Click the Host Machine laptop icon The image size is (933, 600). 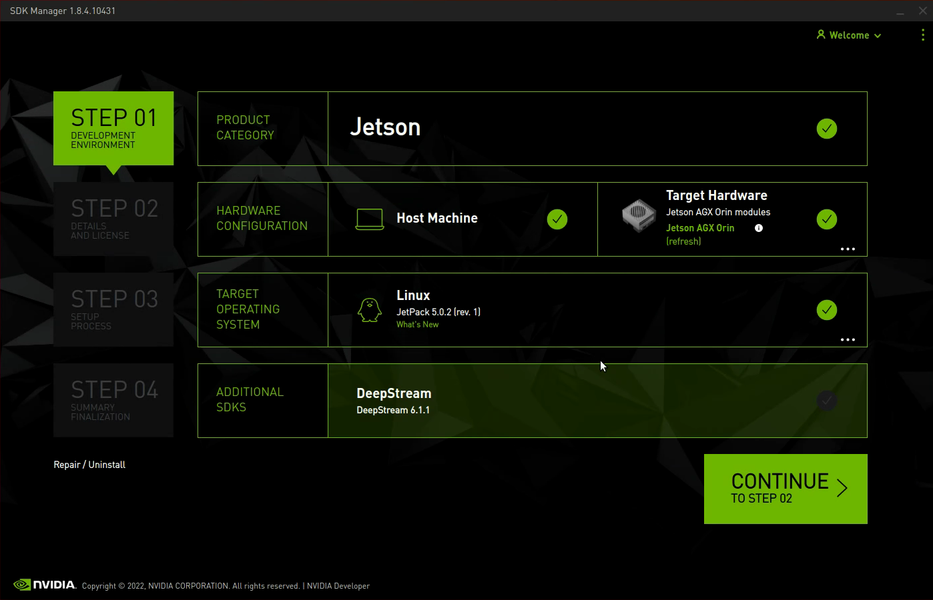370,219
